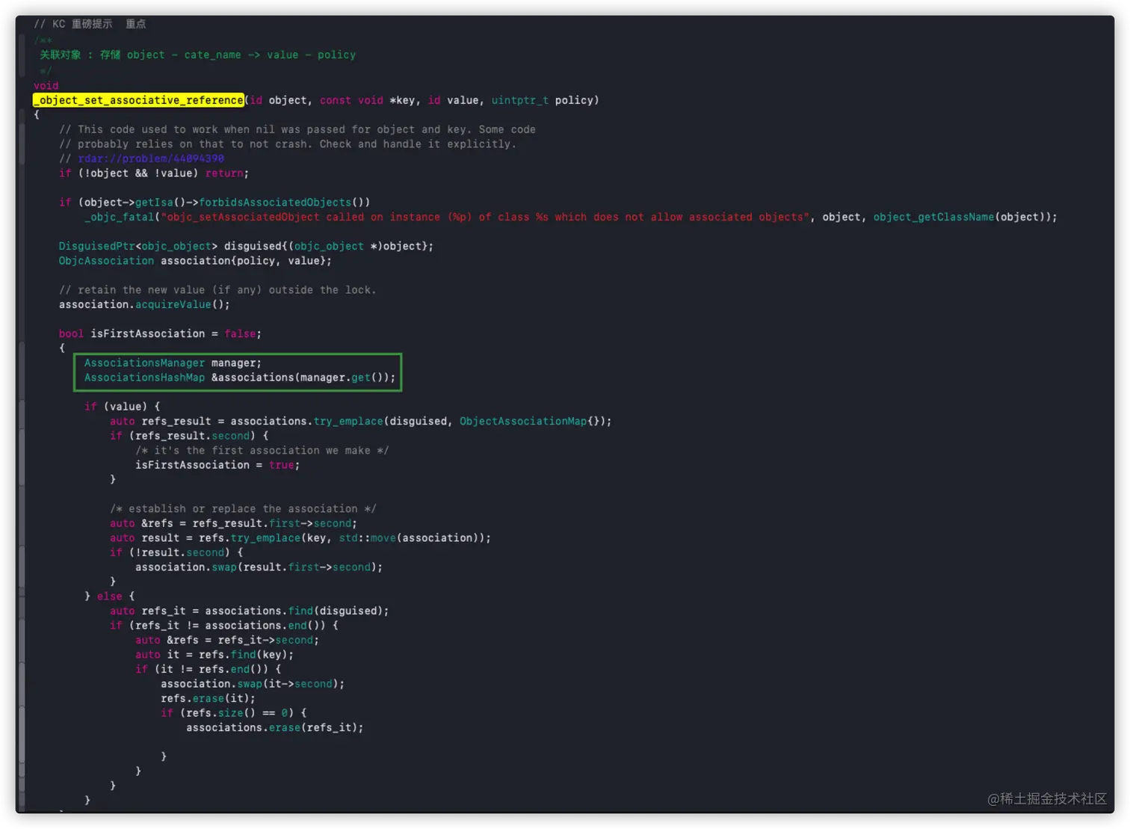Viewport: 1130px width, 829px height.
Task: Click the 'ObjcAssociation association{policy, value};' line
Action: [195, 261]
